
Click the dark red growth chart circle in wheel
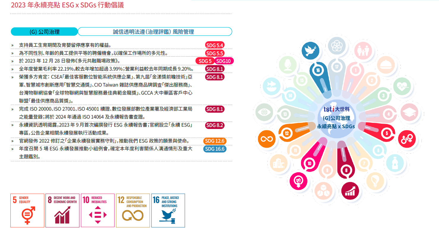pyautogui.click(x=350, y=191)
